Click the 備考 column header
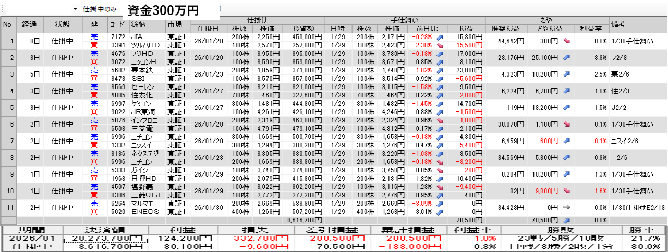Screen dimensions: 668x252 [637, 24]
